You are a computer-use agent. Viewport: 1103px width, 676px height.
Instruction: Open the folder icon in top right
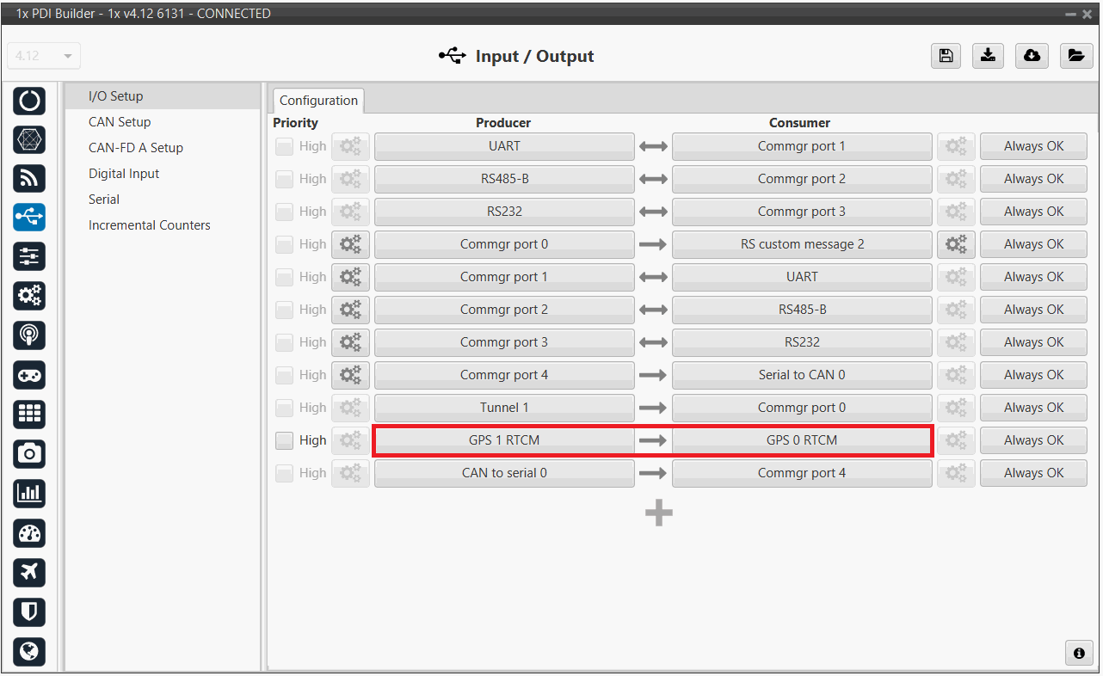point(1075,56)
